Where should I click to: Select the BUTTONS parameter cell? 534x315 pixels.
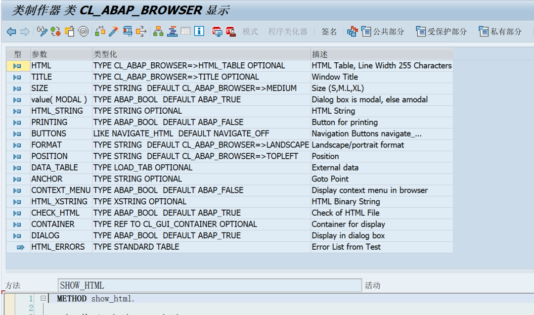pyautogui.click(x=61, y=134)
